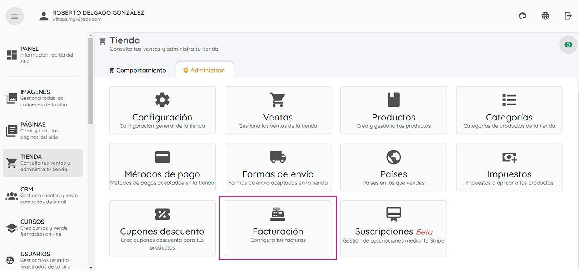Click the name ROBERTO DELGADO GONZÁLEZ
Image resolution: width=579 pixels, height=271 pixels.
click(x=98, y=13)
